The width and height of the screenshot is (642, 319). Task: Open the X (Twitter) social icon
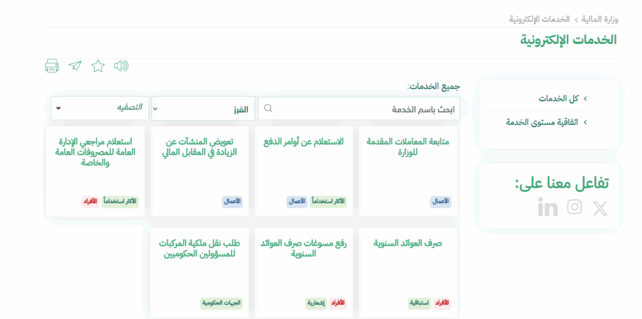[600, 208]
